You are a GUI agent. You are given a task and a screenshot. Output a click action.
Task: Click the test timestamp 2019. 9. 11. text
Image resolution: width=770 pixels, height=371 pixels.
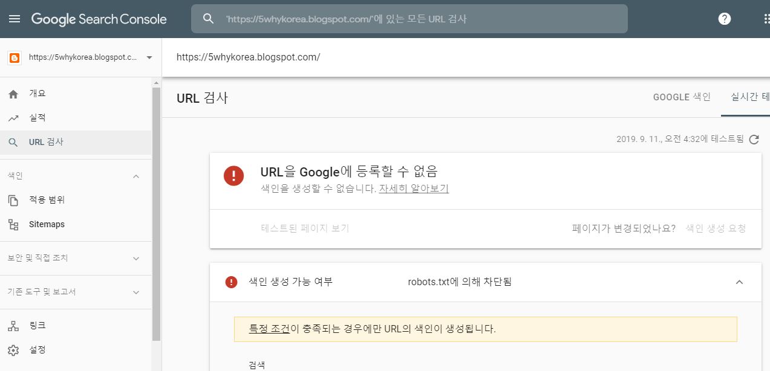point(680,139)
